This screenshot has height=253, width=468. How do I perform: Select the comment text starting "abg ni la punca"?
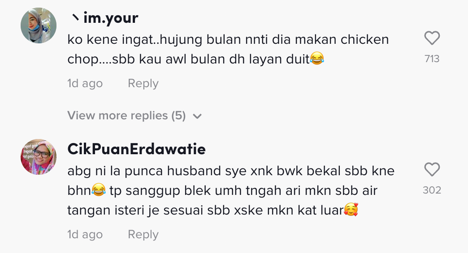pyautogui.click(x=231, y=190)
